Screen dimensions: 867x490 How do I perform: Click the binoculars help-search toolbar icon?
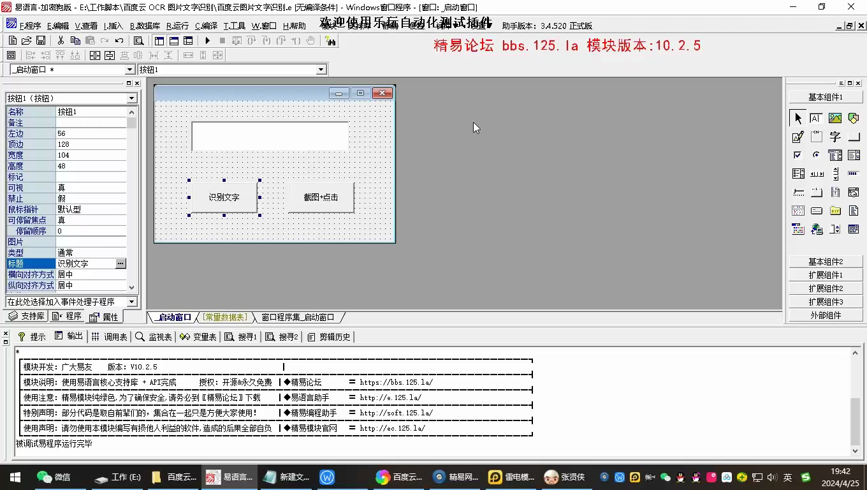(x=330, y=40)
